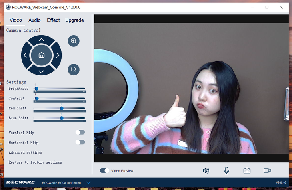This screenshot has height=190, width=292.
Task: Click the Red Shift slider handle
Action: tap(62, 108)
